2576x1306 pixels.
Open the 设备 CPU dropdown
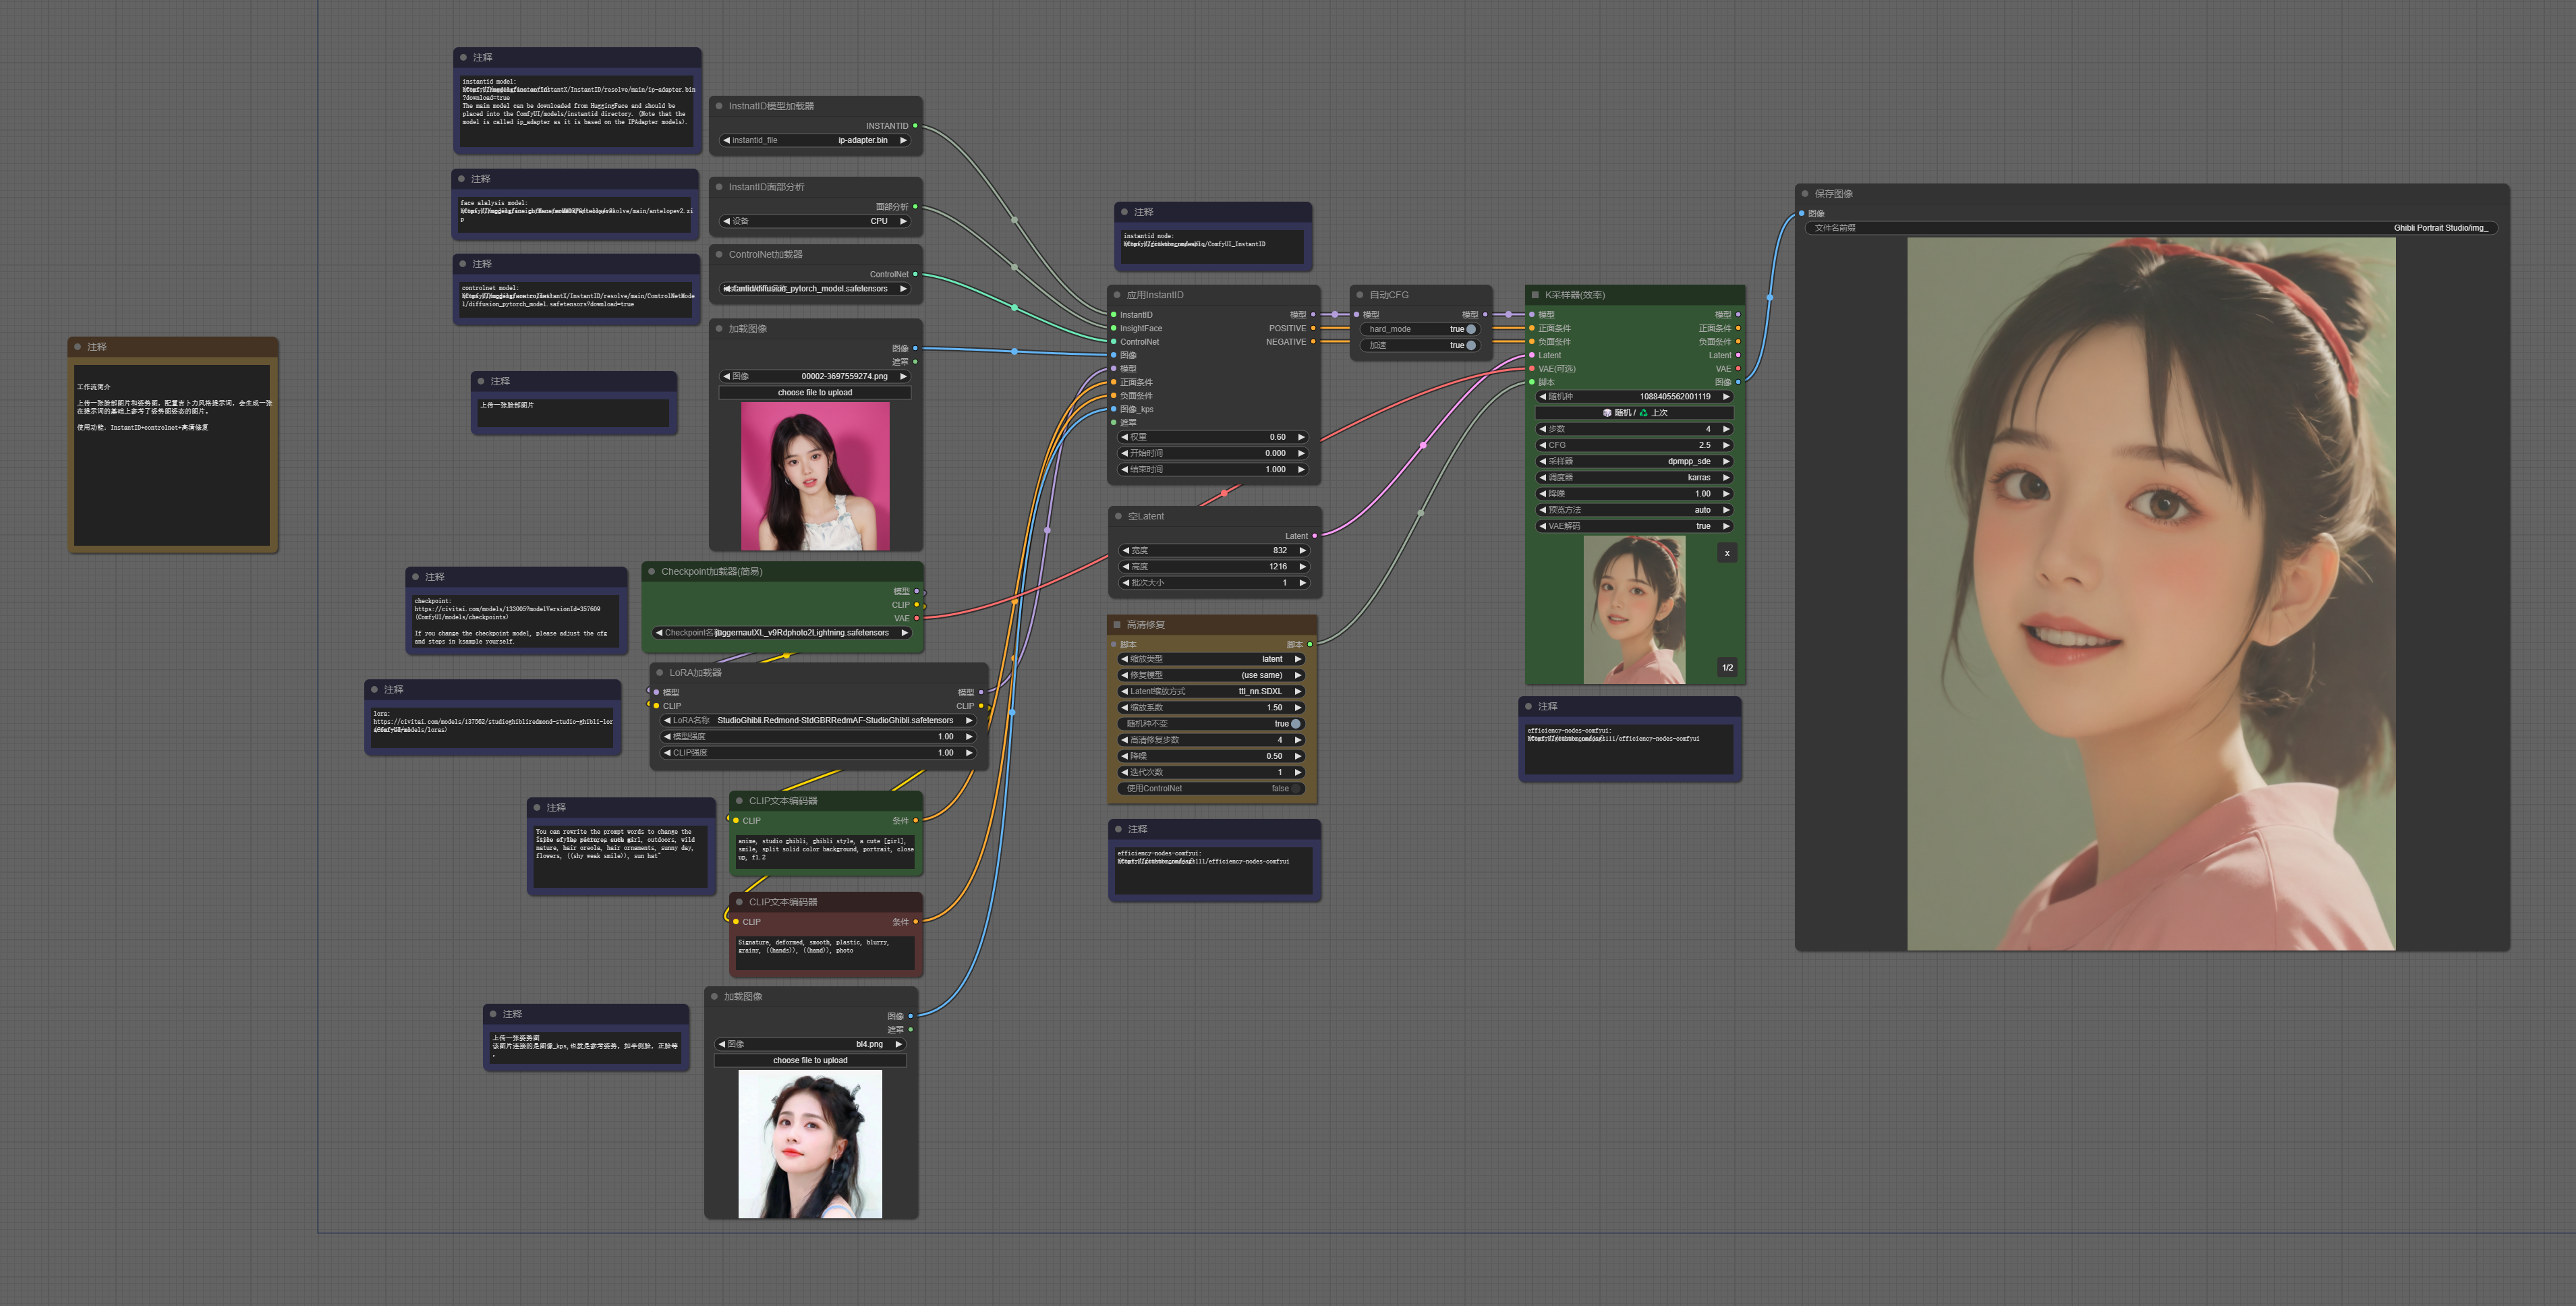(815, 222)
